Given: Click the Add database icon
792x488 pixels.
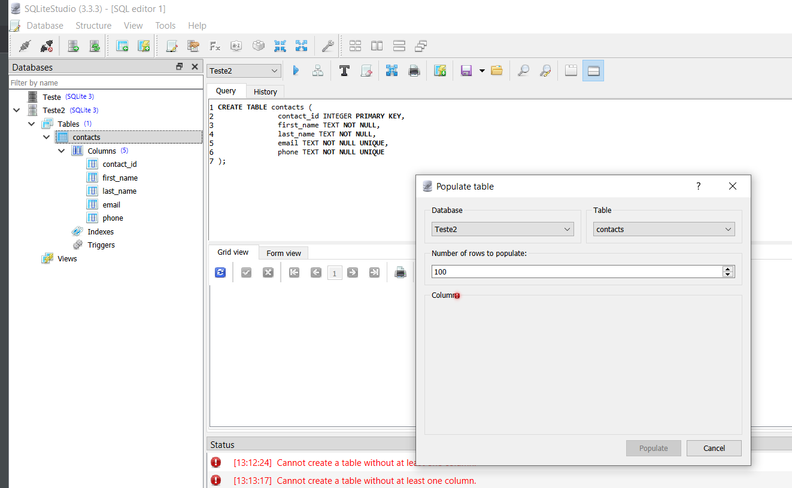Looking at the screenshot, I should tap(74, 45).
